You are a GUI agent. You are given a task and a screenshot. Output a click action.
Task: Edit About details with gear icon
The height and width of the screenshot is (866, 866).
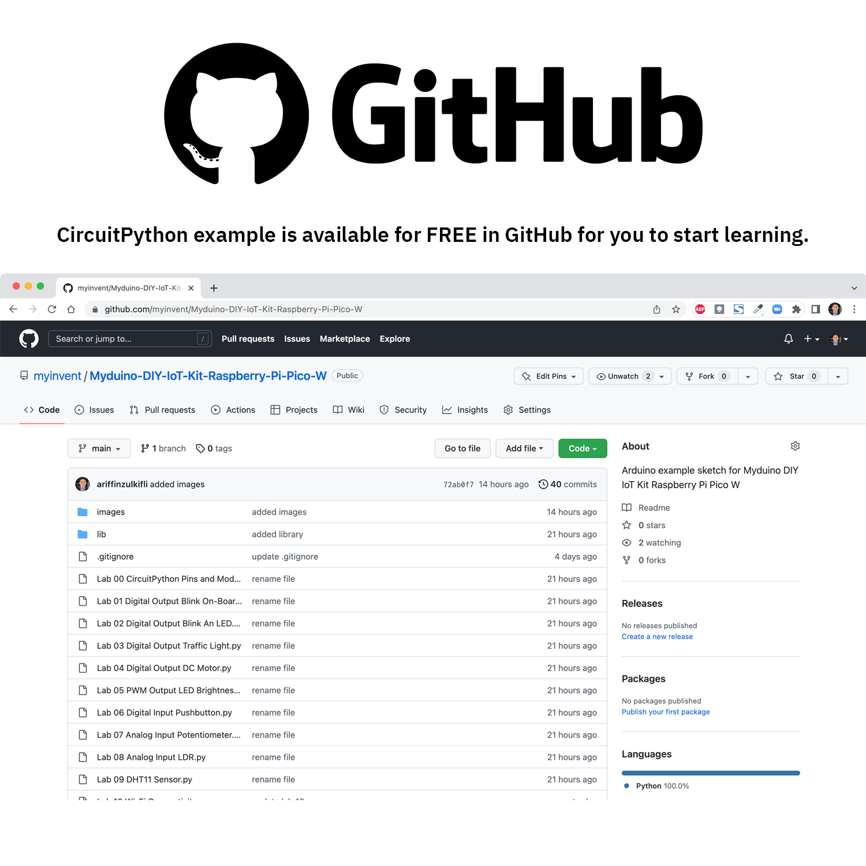(795, 446)
